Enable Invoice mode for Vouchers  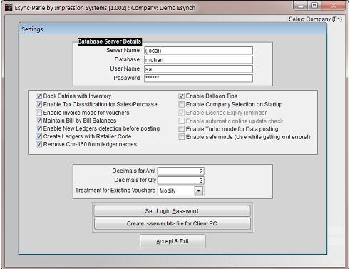point(38,113)
